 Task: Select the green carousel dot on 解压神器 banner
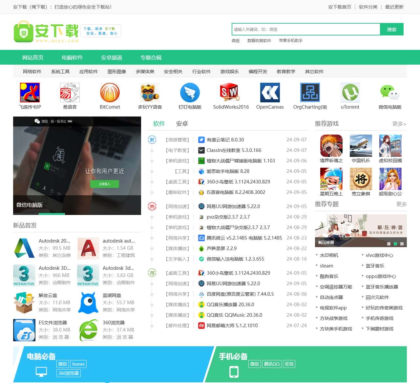click(x=395, y=244)
